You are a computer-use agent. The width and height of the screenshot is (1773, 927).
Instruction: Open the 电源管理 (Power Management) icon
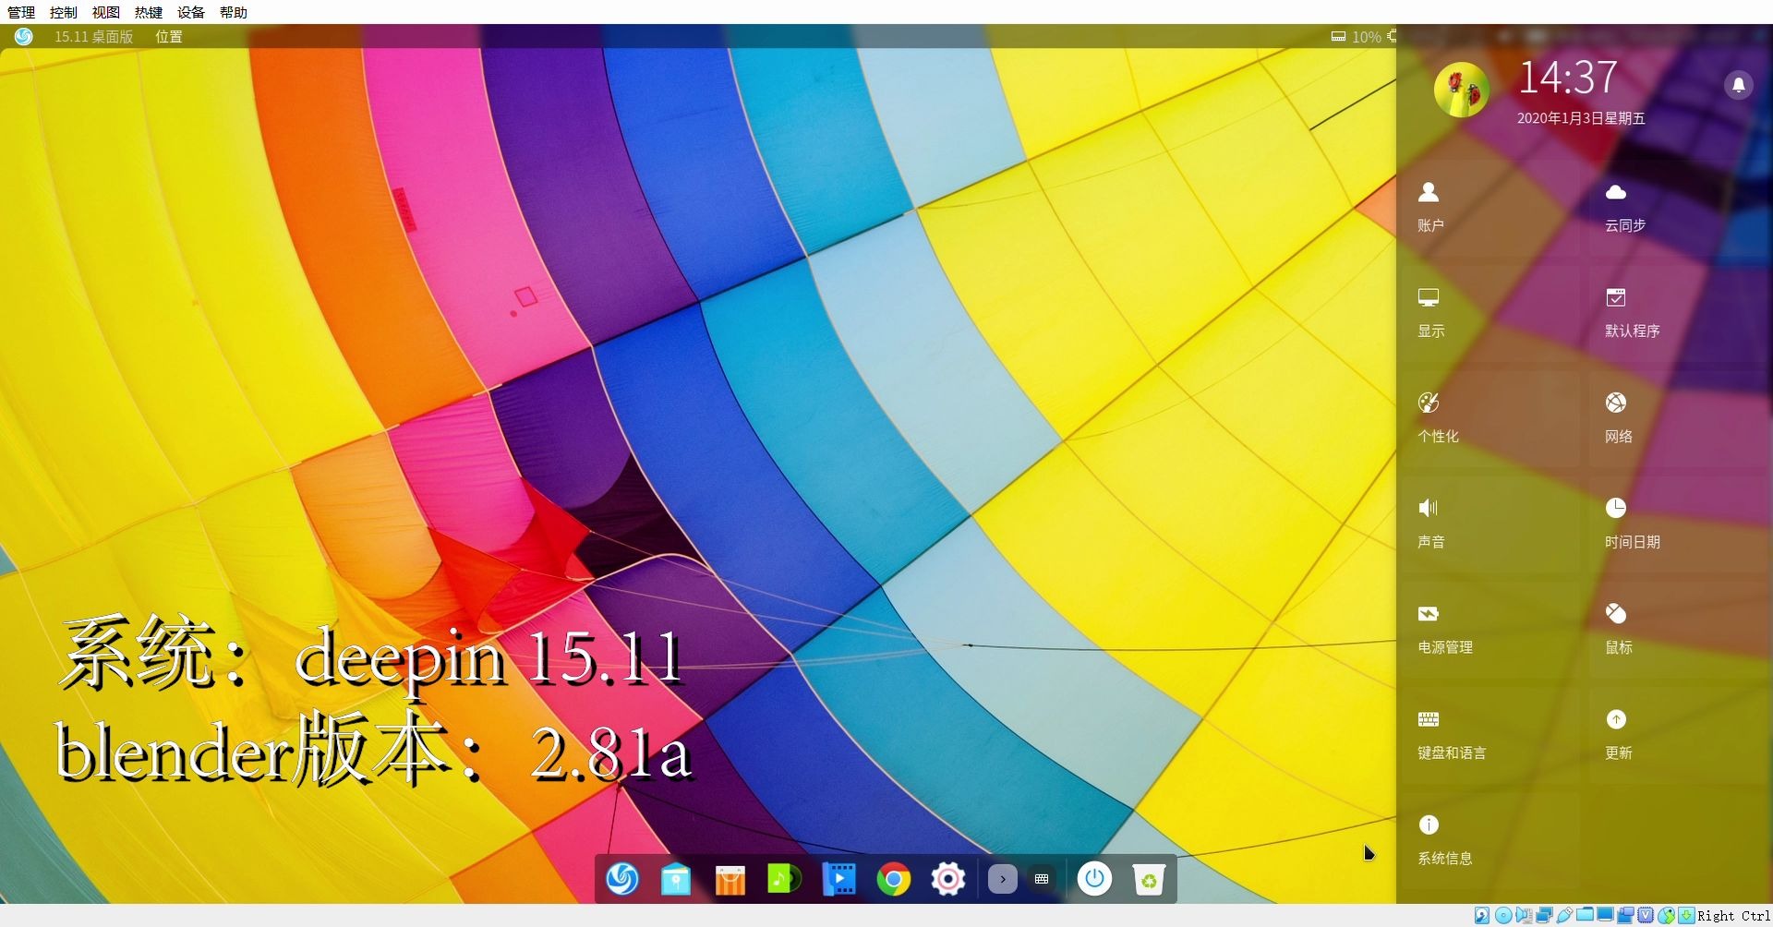point(1429,613)
